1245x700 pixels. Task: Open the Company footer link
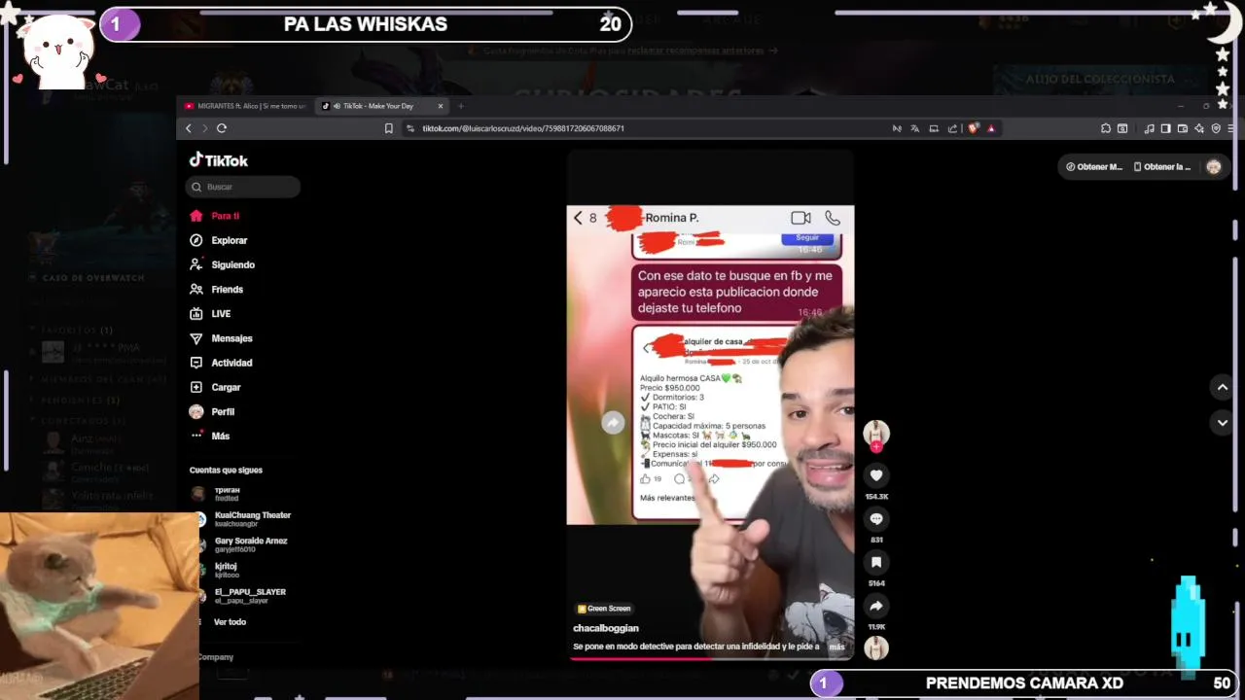coord(216,657)
